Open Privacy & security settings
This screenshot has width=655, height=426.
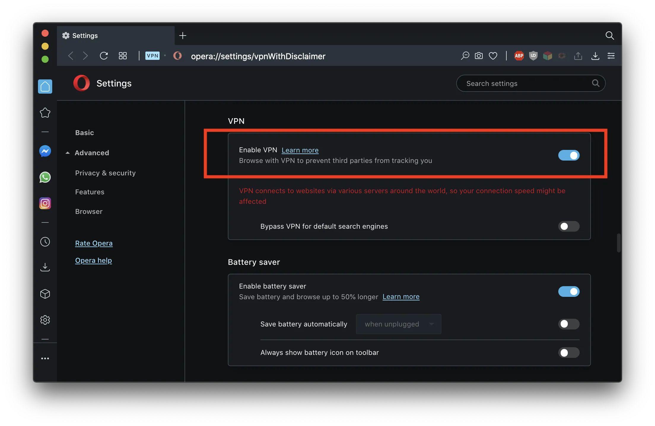[105, 173]
